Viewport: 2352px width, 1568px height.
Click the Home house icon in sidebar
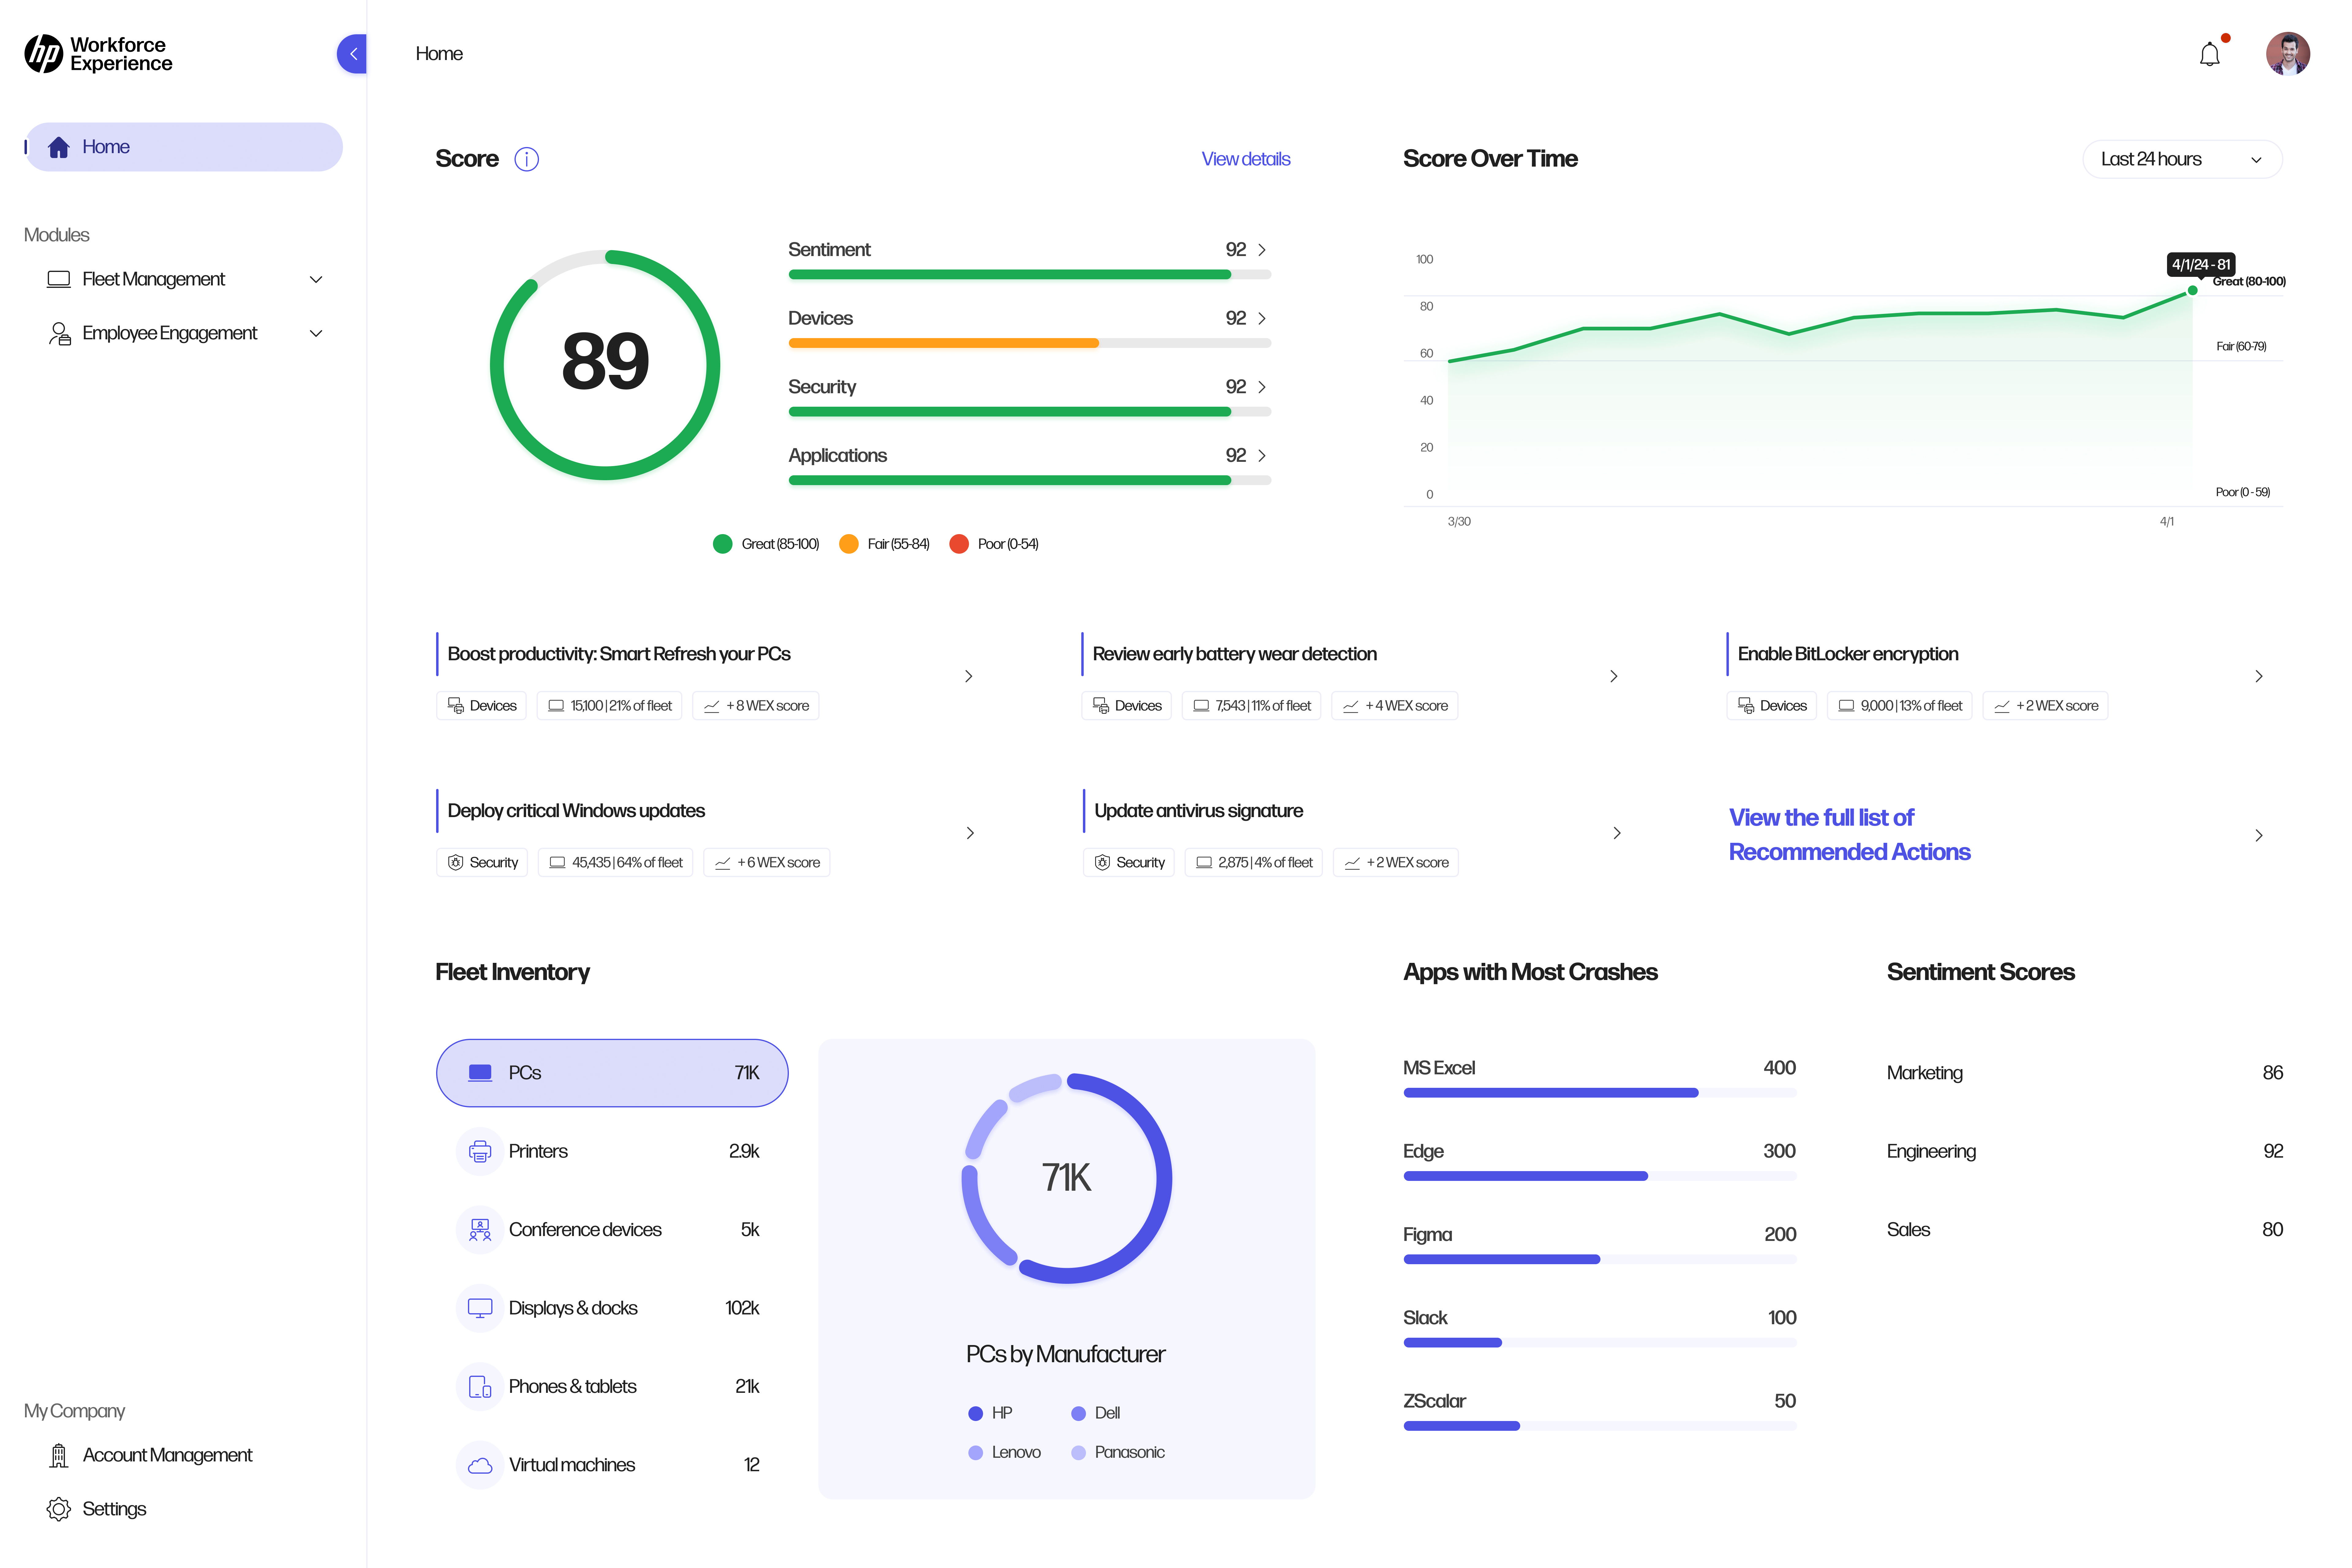point(59,147)
